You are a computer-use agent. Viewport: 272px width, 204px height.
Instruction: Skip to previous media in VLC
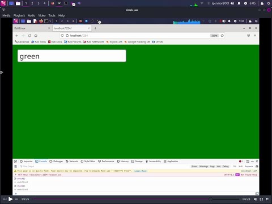(5, 199)
